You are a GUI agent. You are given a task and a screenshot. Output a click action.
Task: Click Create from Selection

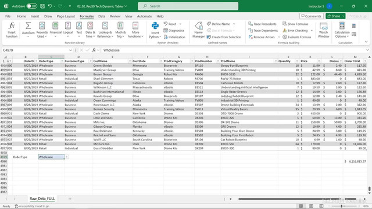(224, 37)
